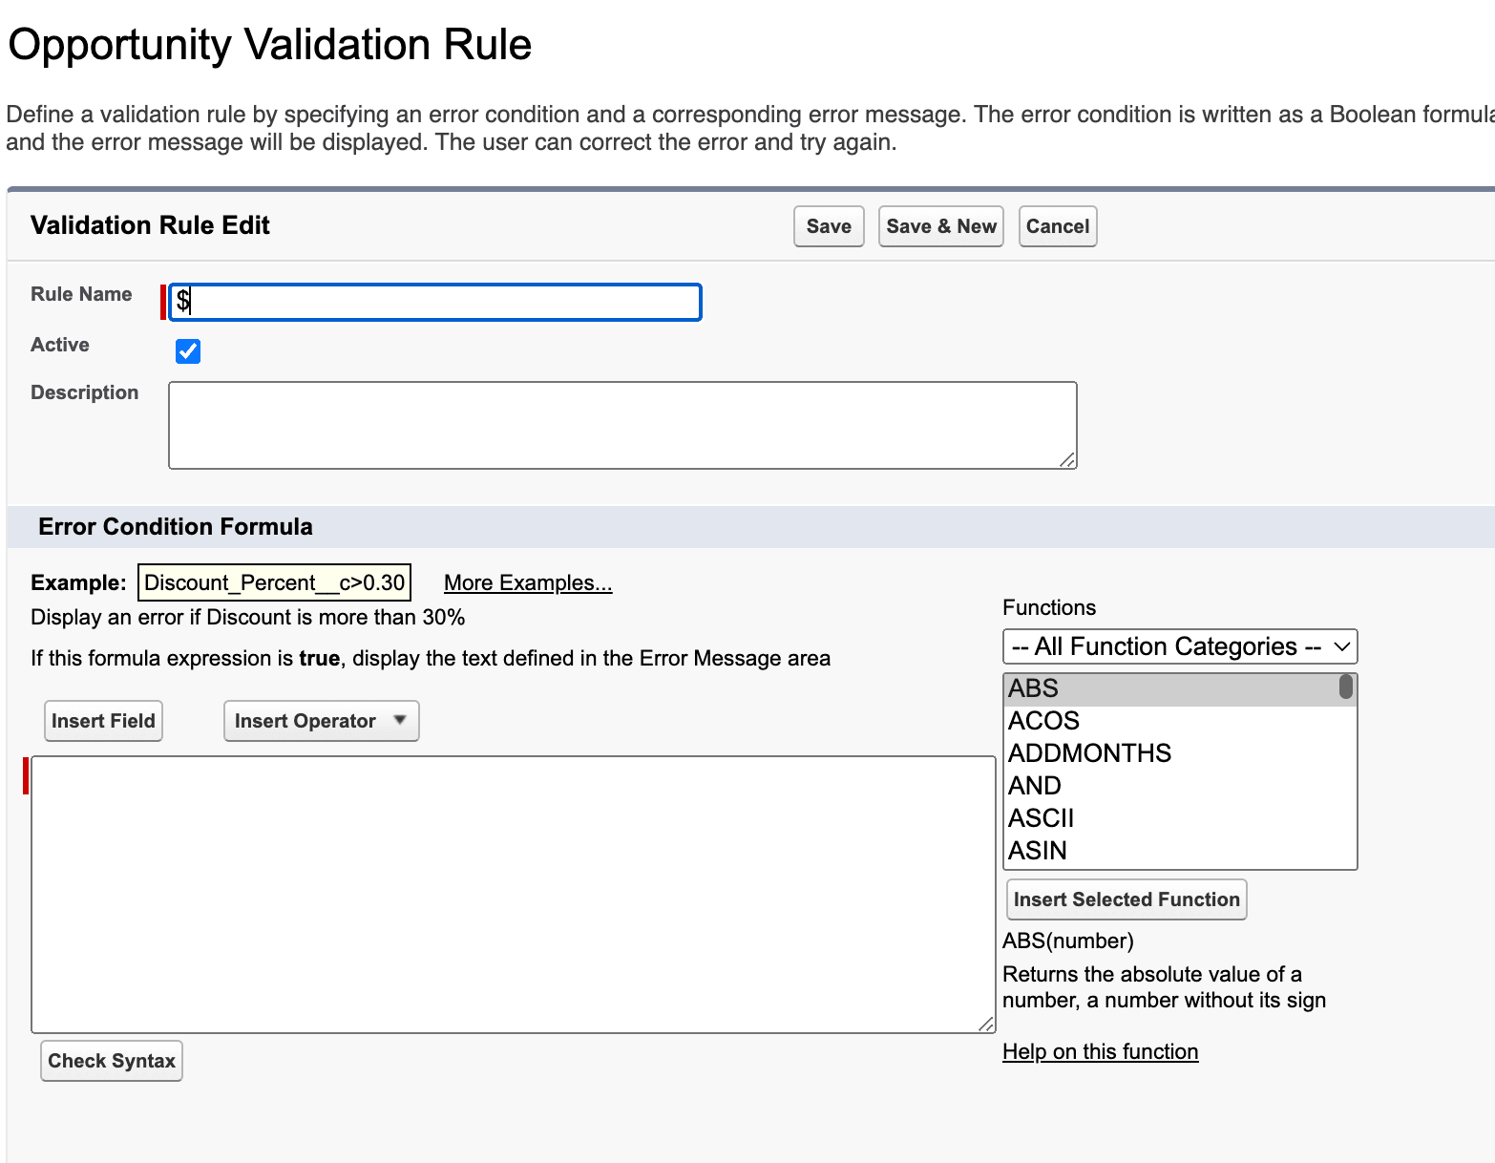Click the functions list scrollbar thumb
The width and height of the screenshot is (1495, 1163).
pos(1346,687)
